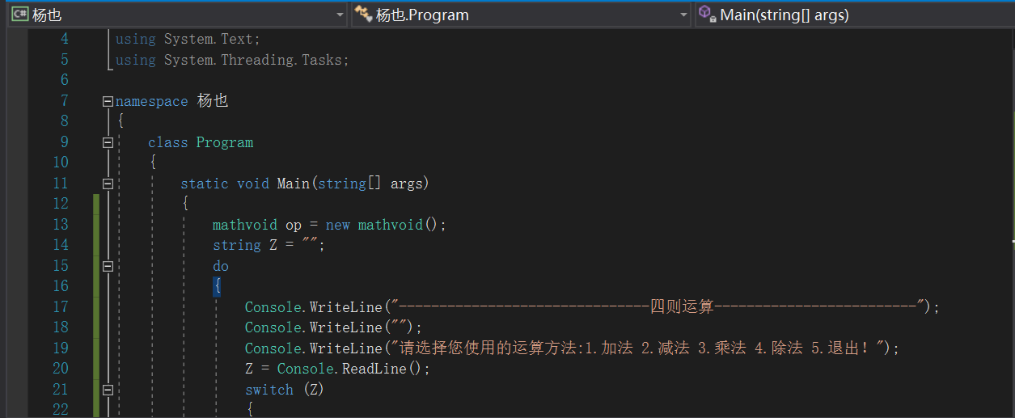Click the C# project icon in navigation bar

(x=19, y=15)
